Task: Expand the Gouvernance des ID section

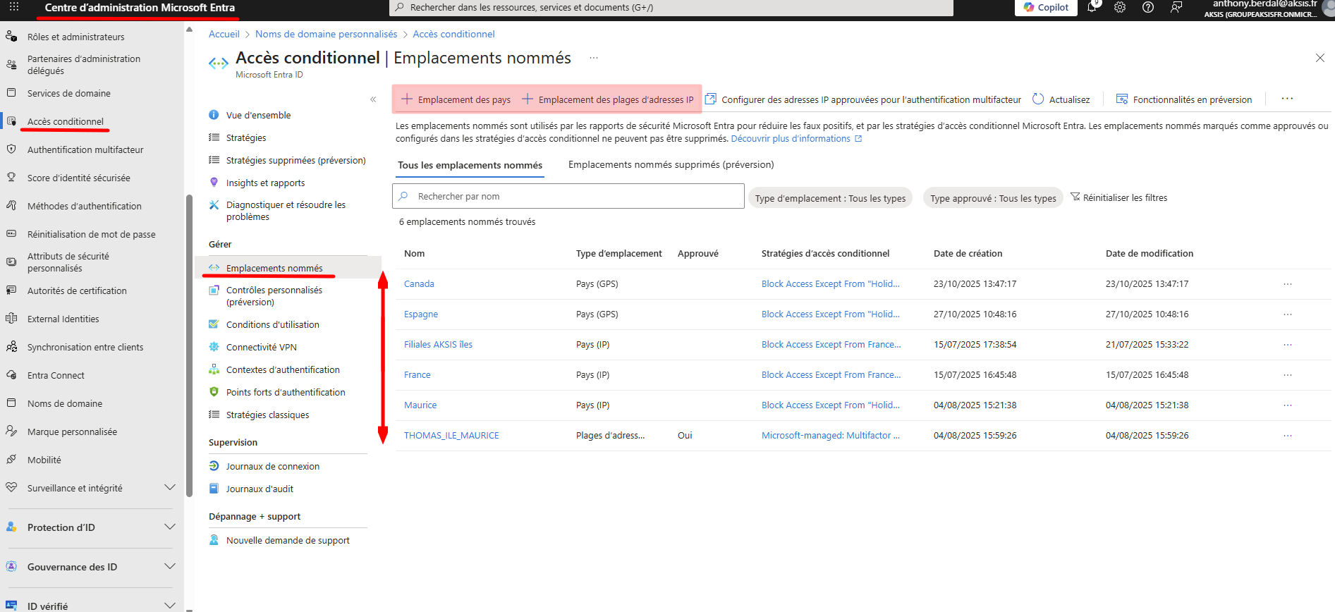Action: point(169,566)
